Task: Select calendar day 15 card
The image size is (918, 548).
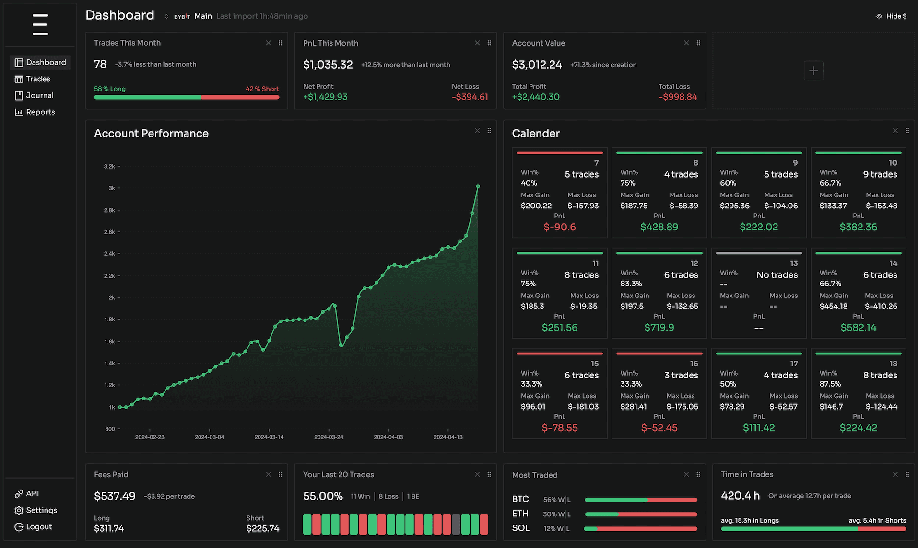Action: 560,393
